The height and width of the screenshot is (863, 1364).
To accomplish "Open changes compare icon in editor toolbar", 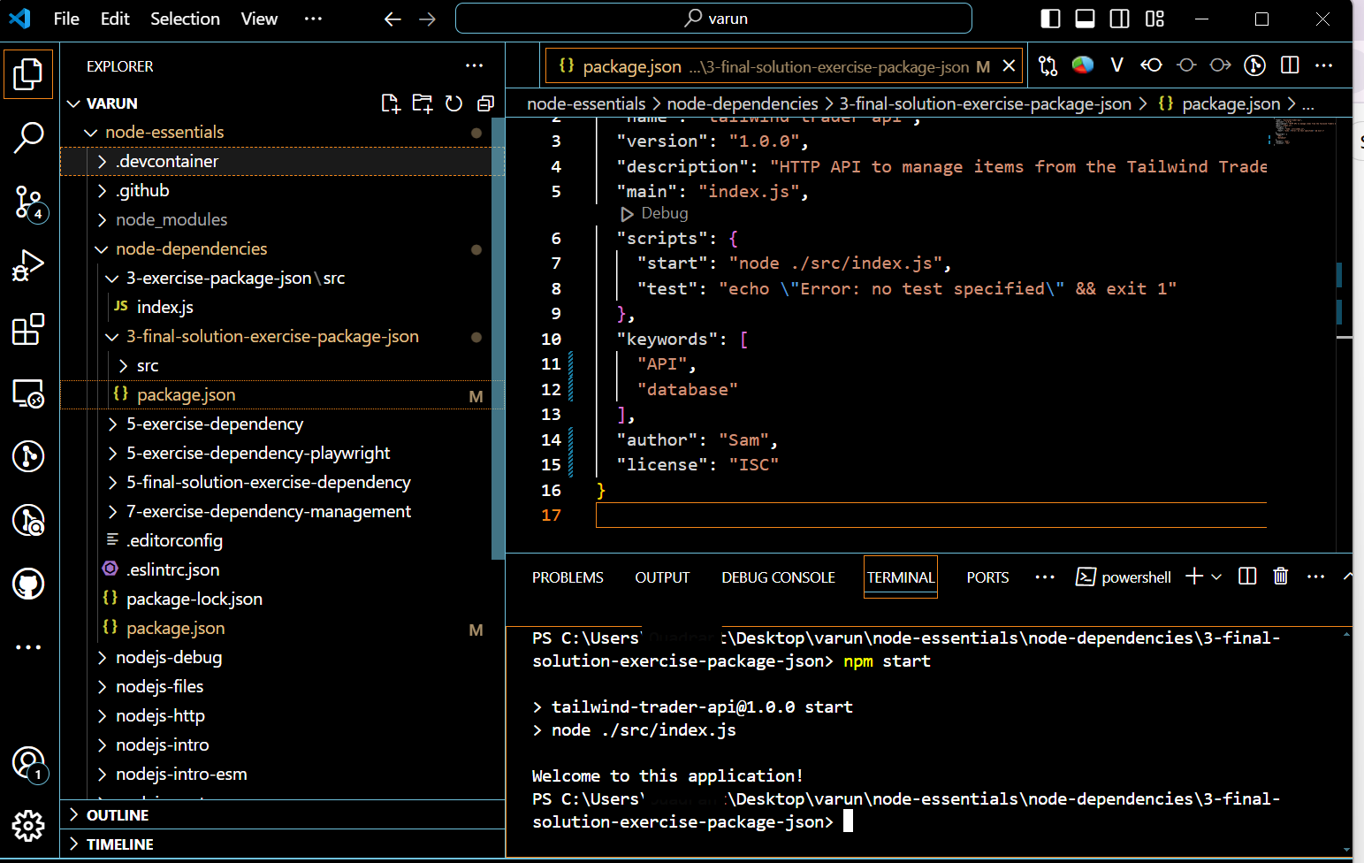I will [x=1048, y=65].
